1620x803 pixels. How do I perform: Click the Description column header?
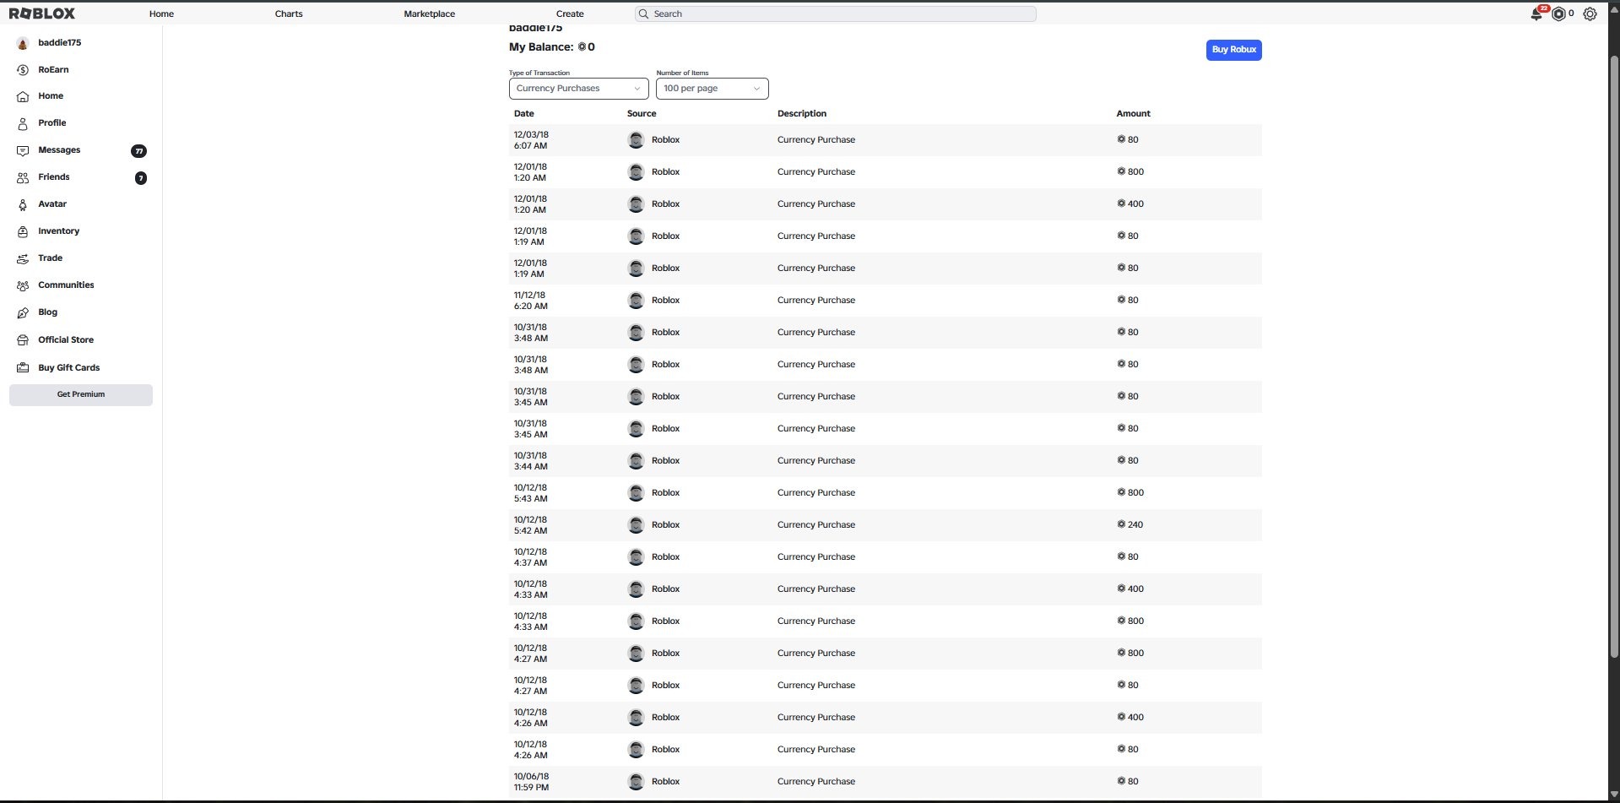[802, 114]
